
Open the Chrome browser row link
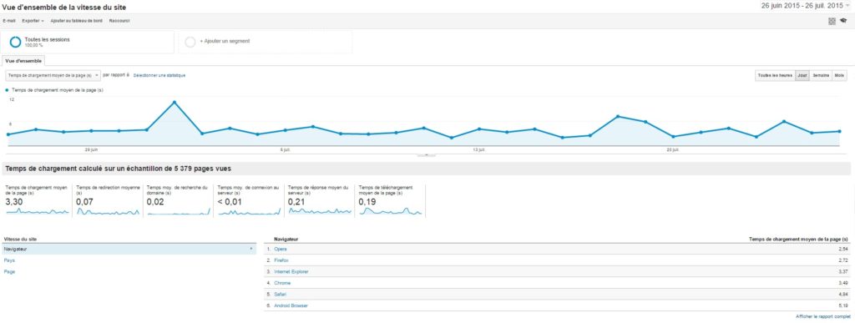coord(282,283)
